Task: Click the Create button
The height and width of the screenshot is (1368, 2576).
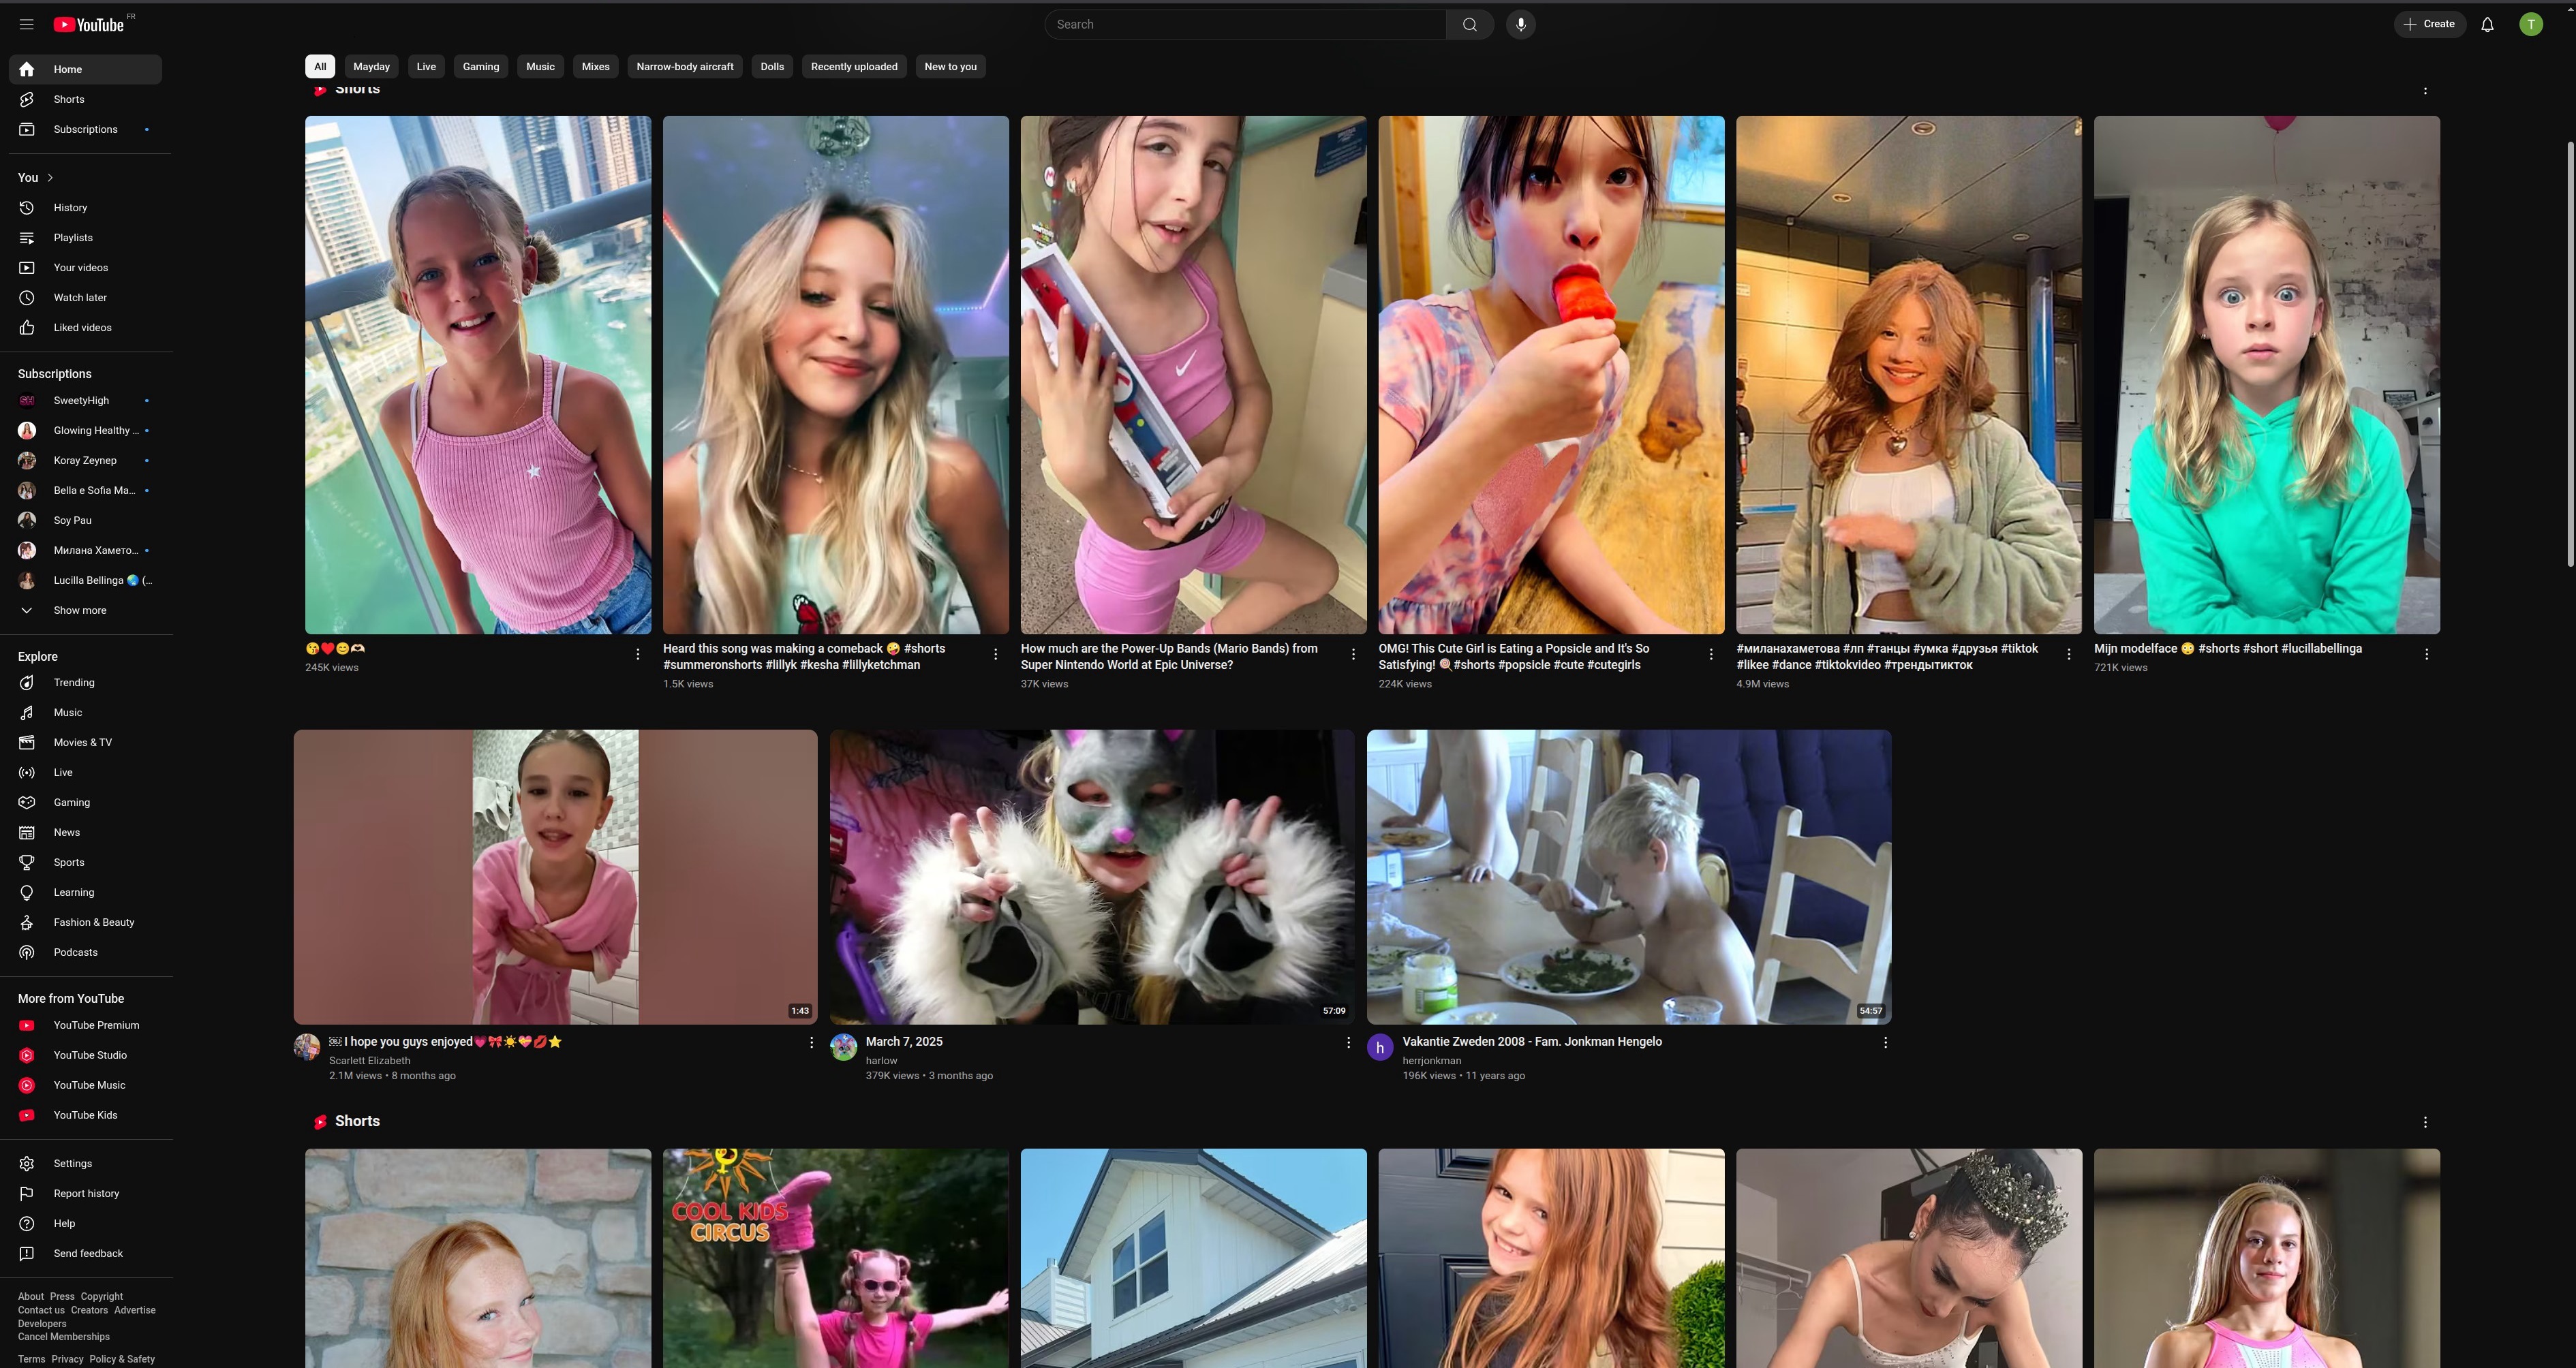Action: click(2429, 24)
